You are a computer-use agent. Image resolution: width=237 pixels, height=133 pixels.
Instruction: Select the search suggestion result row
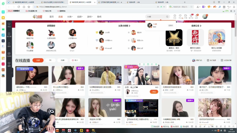[x=161, y=25]
